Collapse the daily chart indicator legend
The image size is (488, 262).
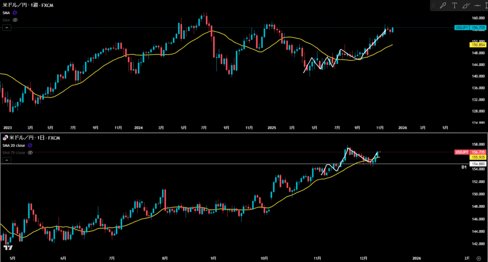(x=7, y=161)
